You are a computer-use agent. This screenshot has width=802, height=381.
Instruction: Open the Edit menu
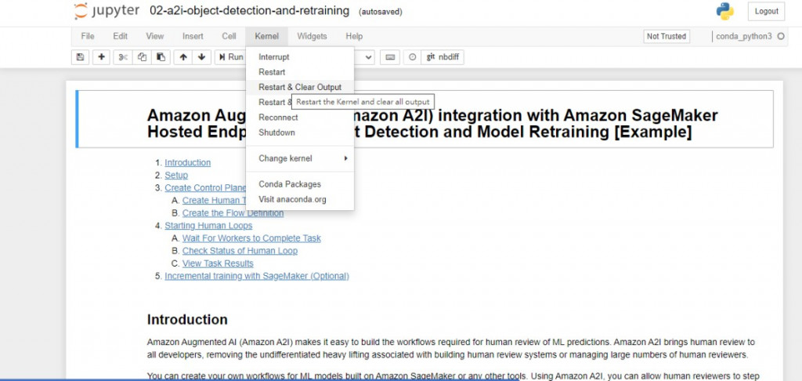(x=120, y=36)
